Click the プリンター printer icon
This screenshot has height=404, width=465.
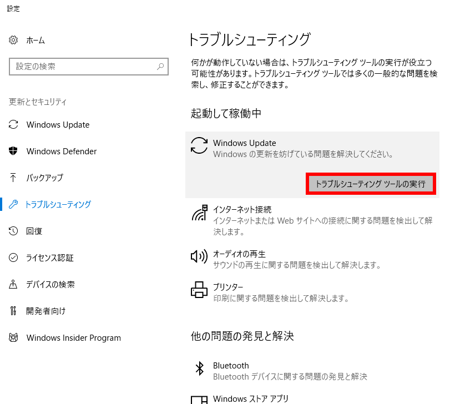click(x=199, y=290)
